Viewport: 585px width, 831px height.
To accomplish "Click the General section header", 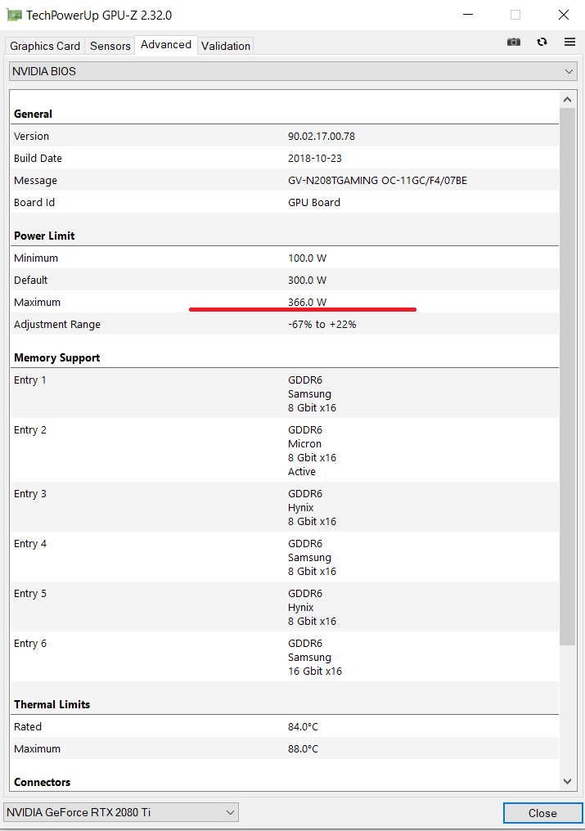I will pos(33,114).
